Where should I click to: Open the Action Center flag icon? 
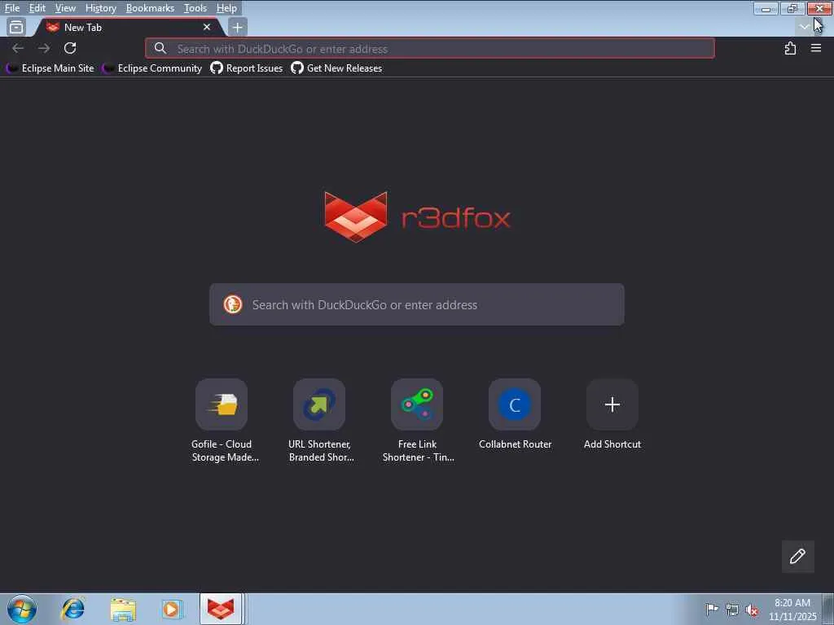tap(712, 609)
